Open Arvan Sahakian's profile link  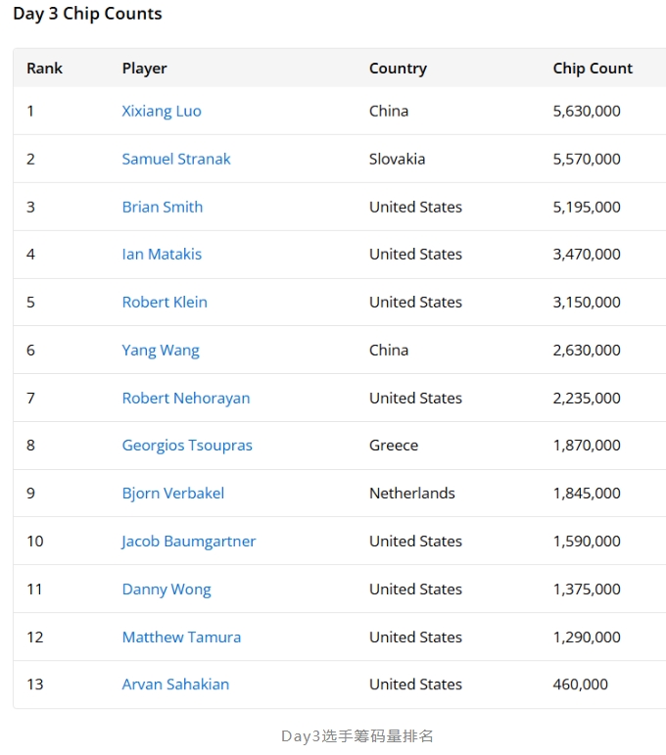click(x=175, y=684)
